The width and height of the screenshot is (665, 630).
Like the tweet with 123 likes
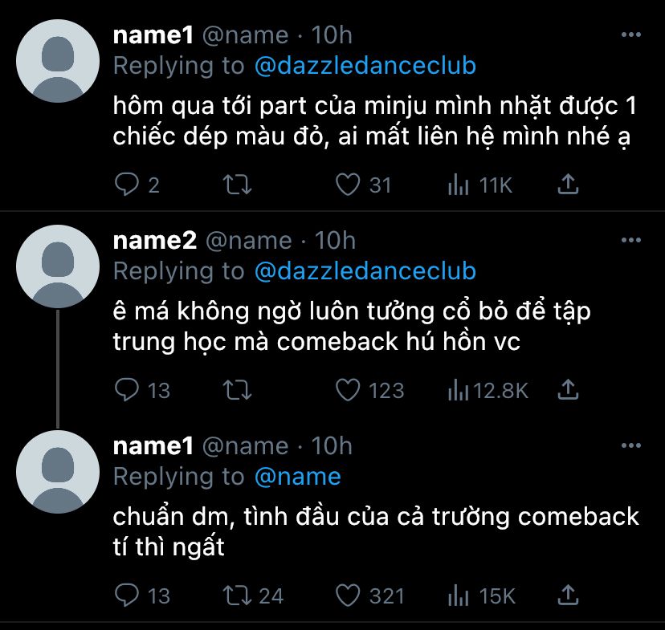(x=348, y=391)
